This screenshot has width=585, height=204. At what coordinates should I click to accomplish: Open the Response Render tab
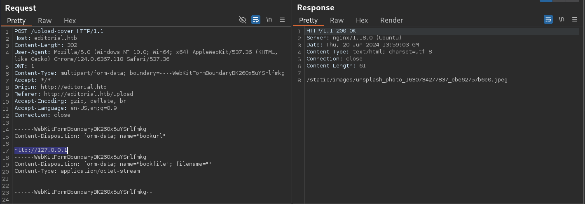pyautogui.click(x=391, y=20)
